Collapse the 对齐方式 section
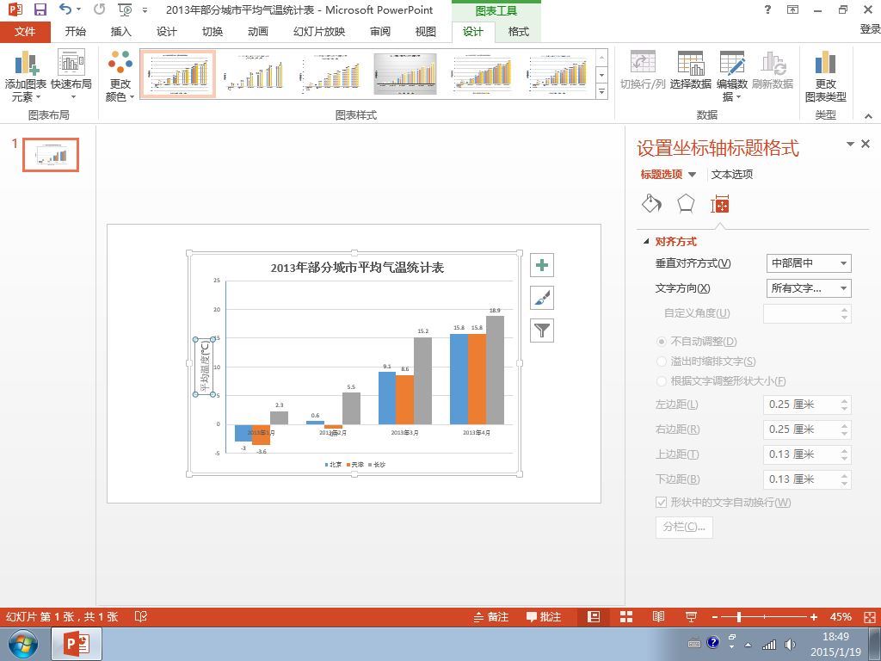Image resolution: width=881 pixels, height=661 pixels. pyautogui.click(x=646, y=242)
